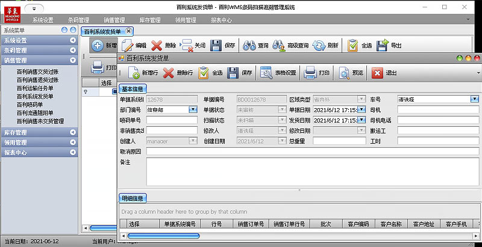Toggle the checkbox in the 选择 column
This screenshot has height=247, width=482.
(114, 92)
